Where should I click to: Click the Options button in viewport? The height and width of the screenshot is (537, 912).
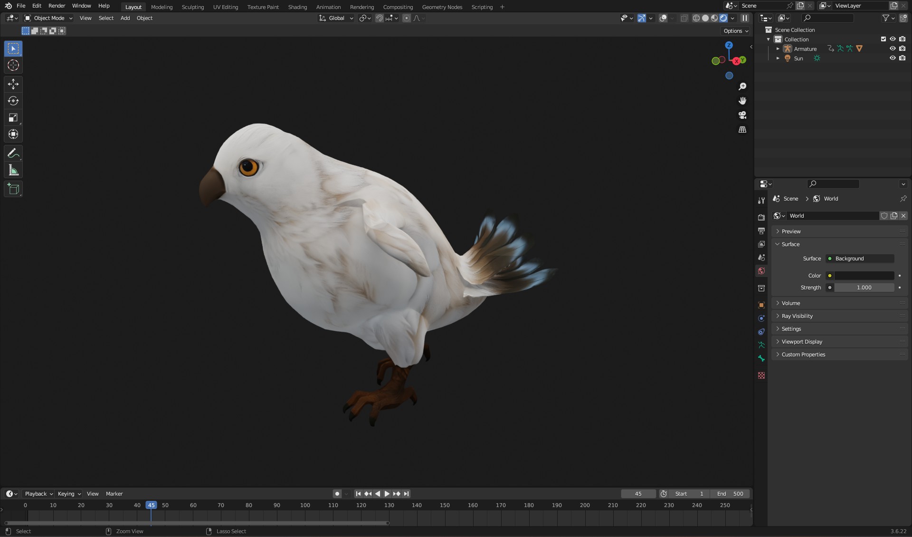click(736, 31)
